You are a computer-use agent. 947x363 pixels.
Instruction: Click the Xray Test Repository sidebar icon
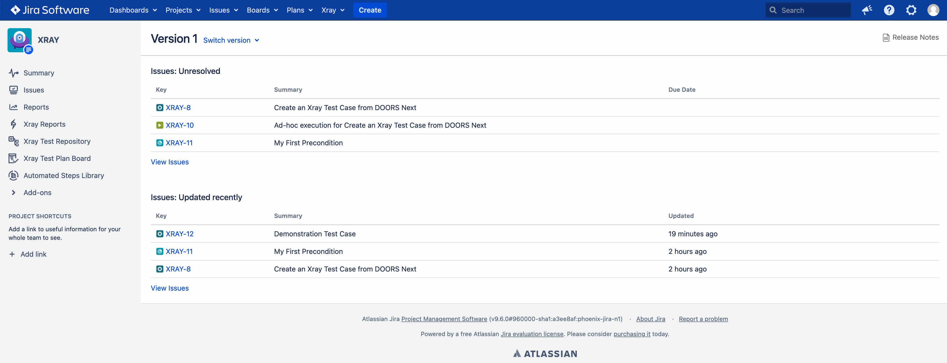tap(14, 141)
